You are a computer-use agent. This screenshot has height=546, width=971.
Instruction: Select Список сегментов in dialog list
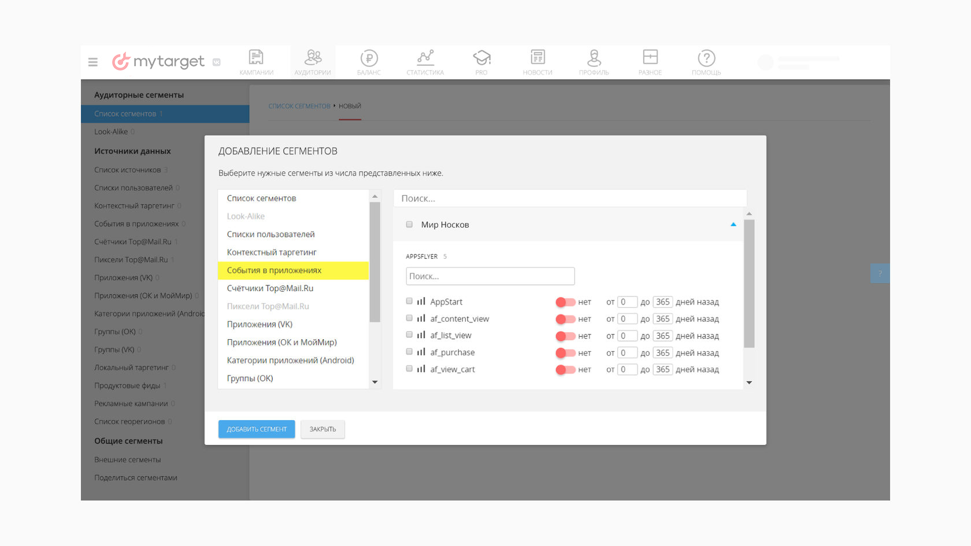(293, 198)
